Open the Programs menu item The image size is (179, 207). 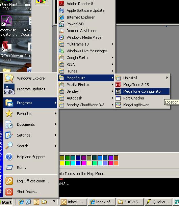tap(30, 103)
